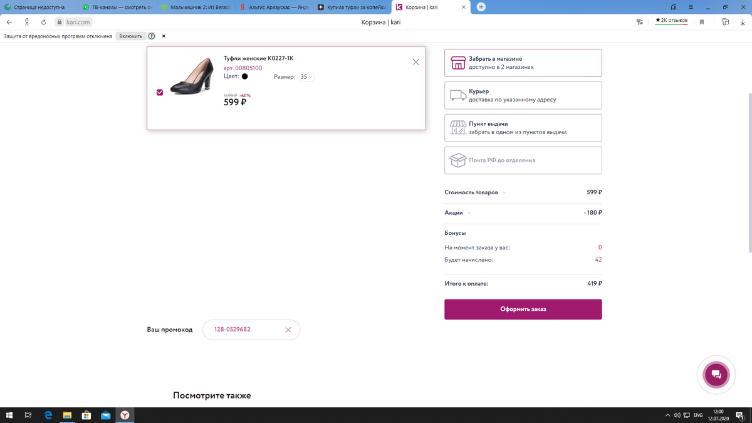
Task: Uncheck the shoes item checkbox in the cart
Action: pos(160,92)
